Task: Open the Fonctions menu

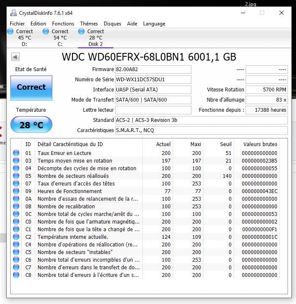Action: [63, 24]
